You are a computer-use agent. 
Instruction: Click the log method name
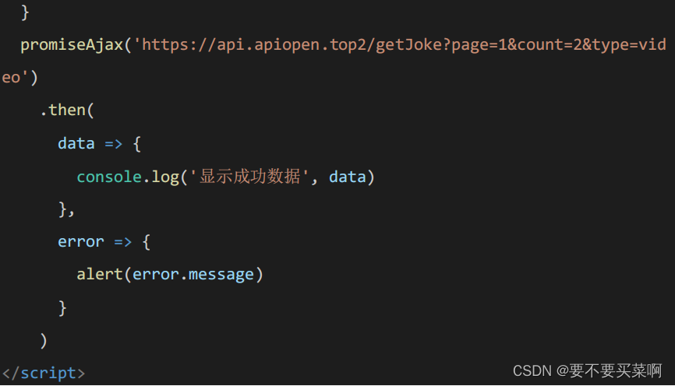coord(165,177)
